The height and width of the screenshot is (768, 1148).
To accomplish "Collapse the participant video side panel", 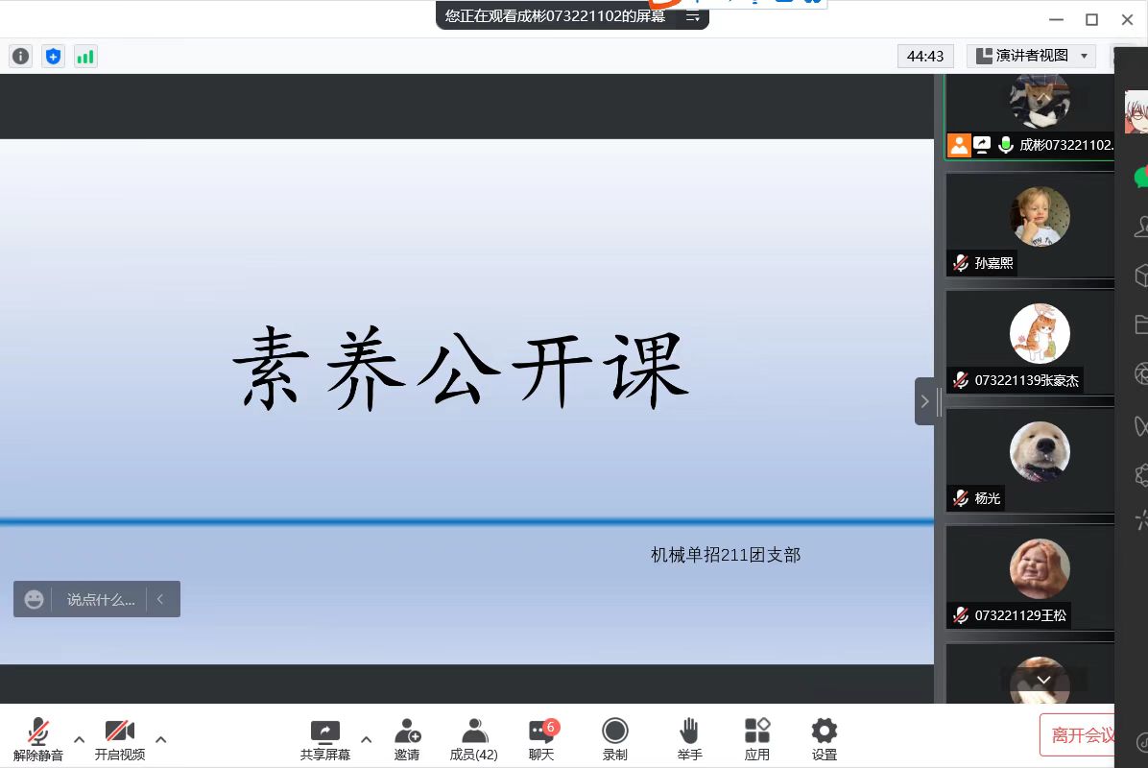I will tap(924, 401).
